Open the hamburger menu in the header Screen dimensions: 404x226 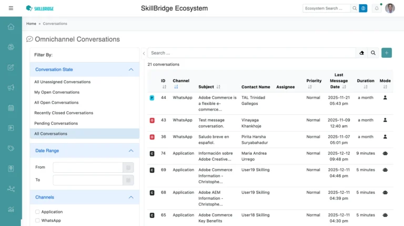(x=11, y=8)
